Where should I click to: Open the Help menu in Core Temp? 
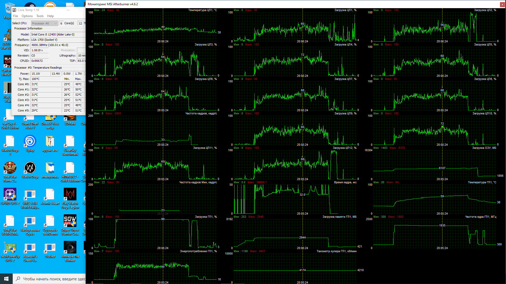tap(50, 16)
